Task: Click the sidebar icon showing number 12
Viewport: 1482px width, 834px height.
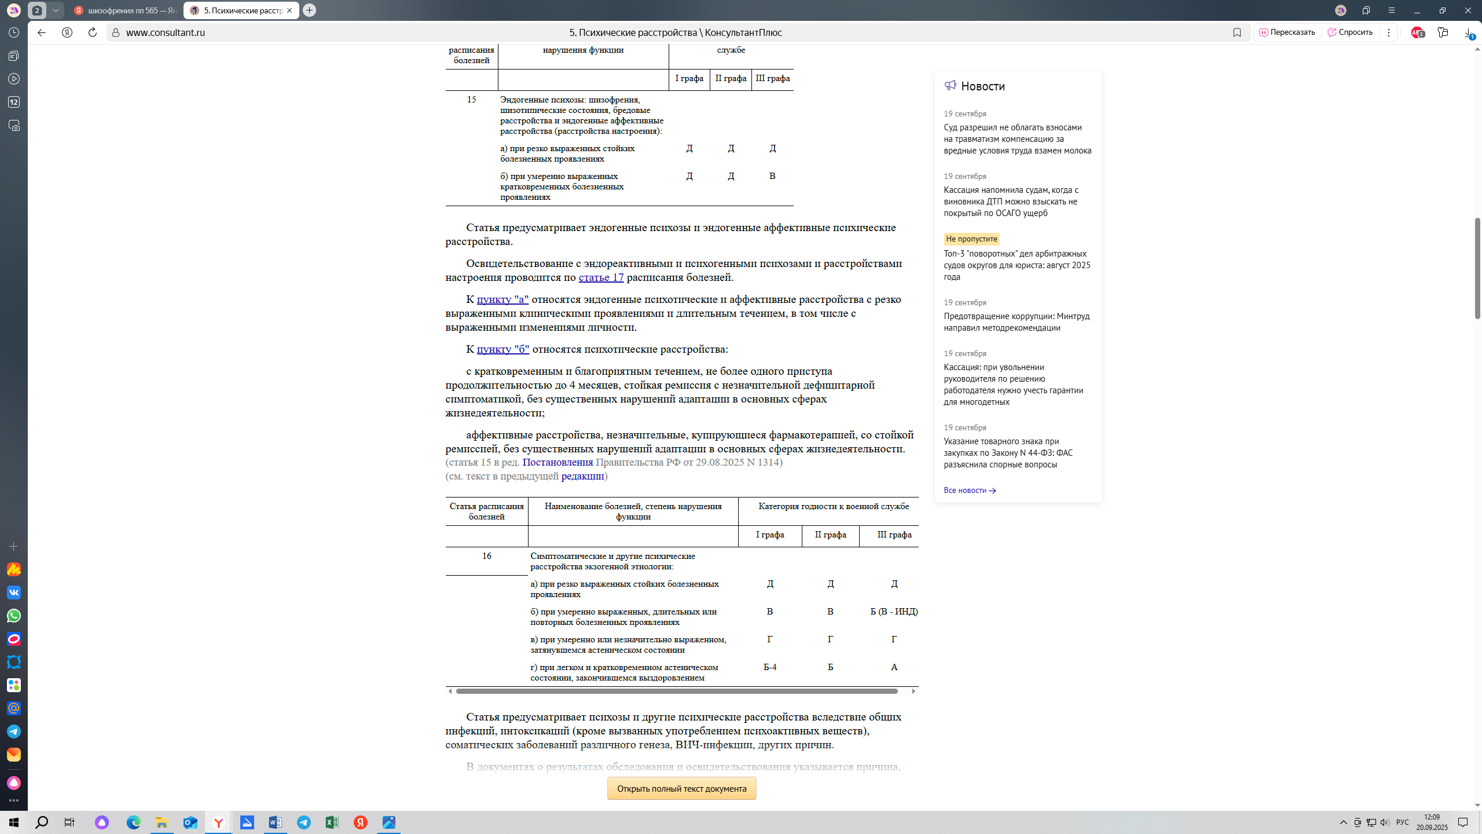Action: (14, 102)
